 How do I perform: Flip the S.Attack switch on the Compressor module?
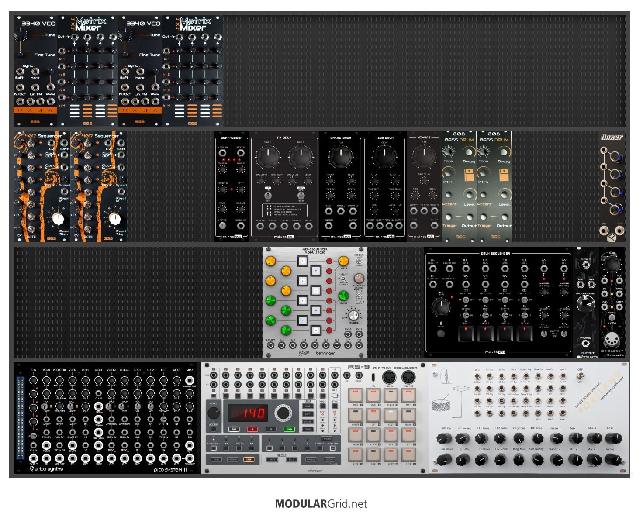(x=223, y=226)
